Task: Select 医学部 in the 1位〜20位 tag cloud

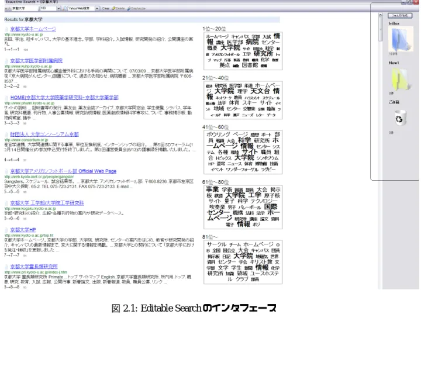Action: (234, 42)
